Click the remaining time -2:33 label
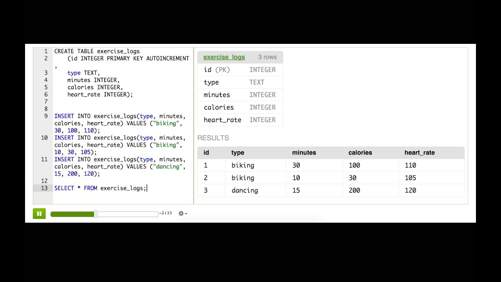This screenshot has height=282, width=501. coord(166,213)
